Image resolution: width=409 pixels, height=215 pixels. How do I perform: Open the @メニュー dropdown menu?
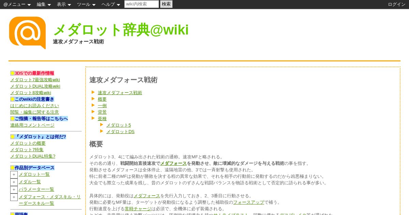click(17, 4)
